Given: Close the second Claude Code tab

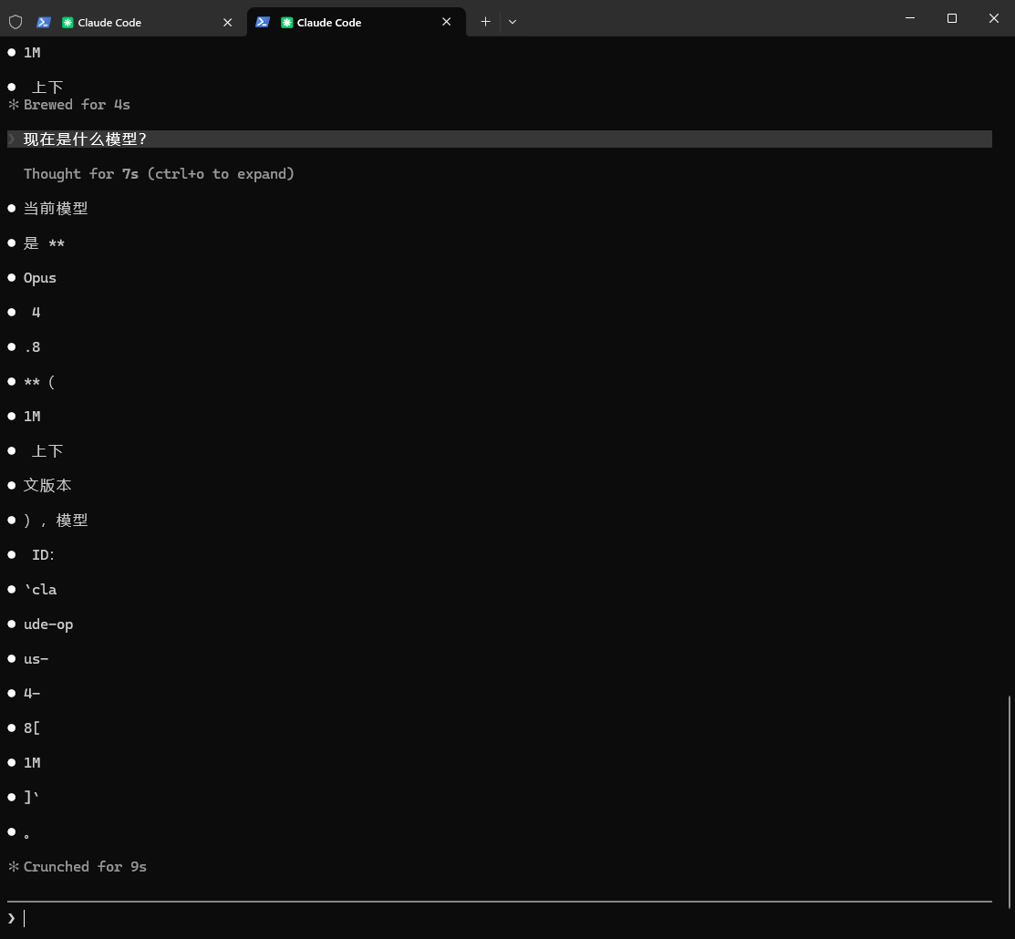Looking at the screenshot, I should coord(446,22).
